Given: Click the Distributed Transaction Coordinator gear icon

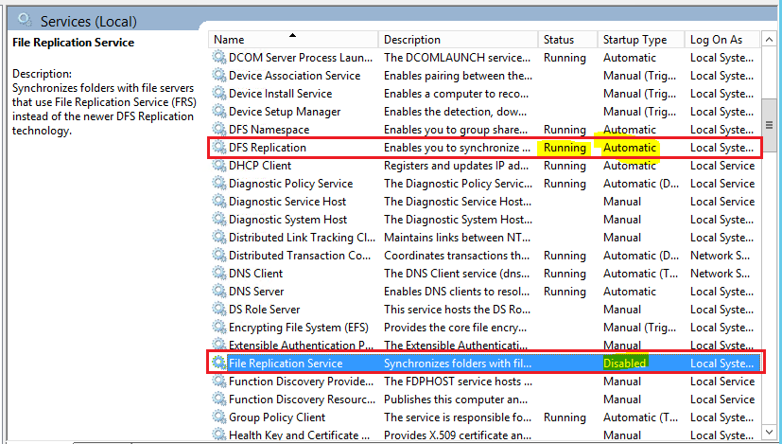Looking at the screenshot, I should (x=219, y=255).
